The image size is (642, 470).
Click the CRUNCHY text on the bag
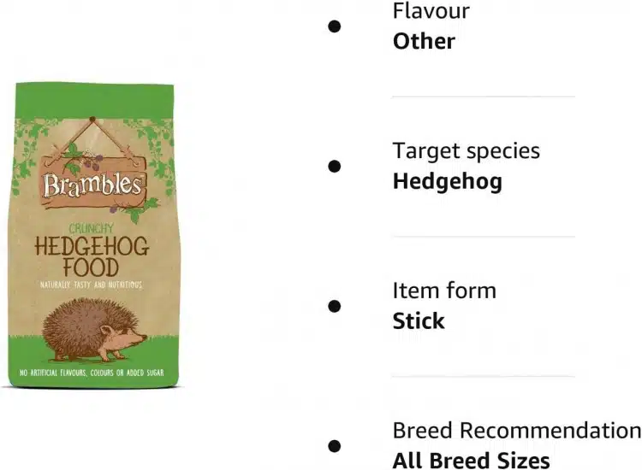91,228
